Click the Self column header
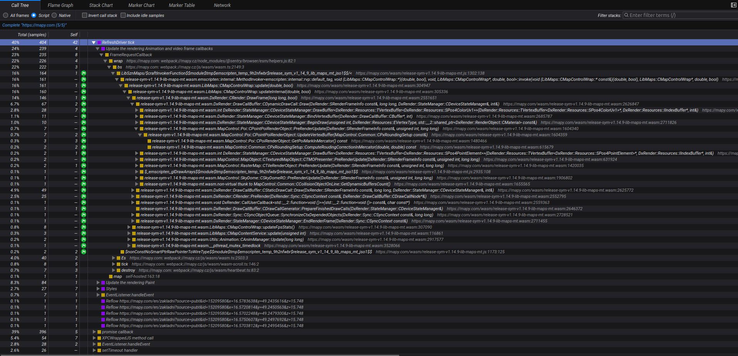The height and width of the screenshot is (356, 738). pos(74,35)
